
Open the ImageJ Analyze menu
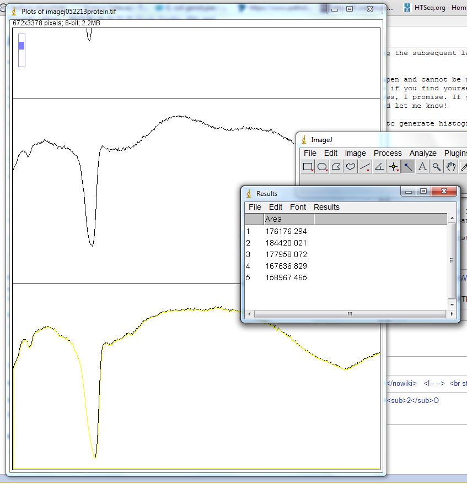(423, 153)
